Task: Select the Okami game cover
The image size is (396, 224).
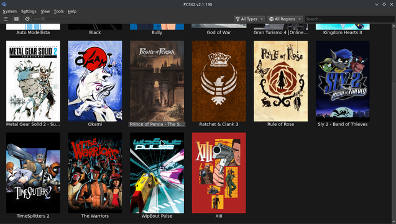Action: [x=95, y=81]
